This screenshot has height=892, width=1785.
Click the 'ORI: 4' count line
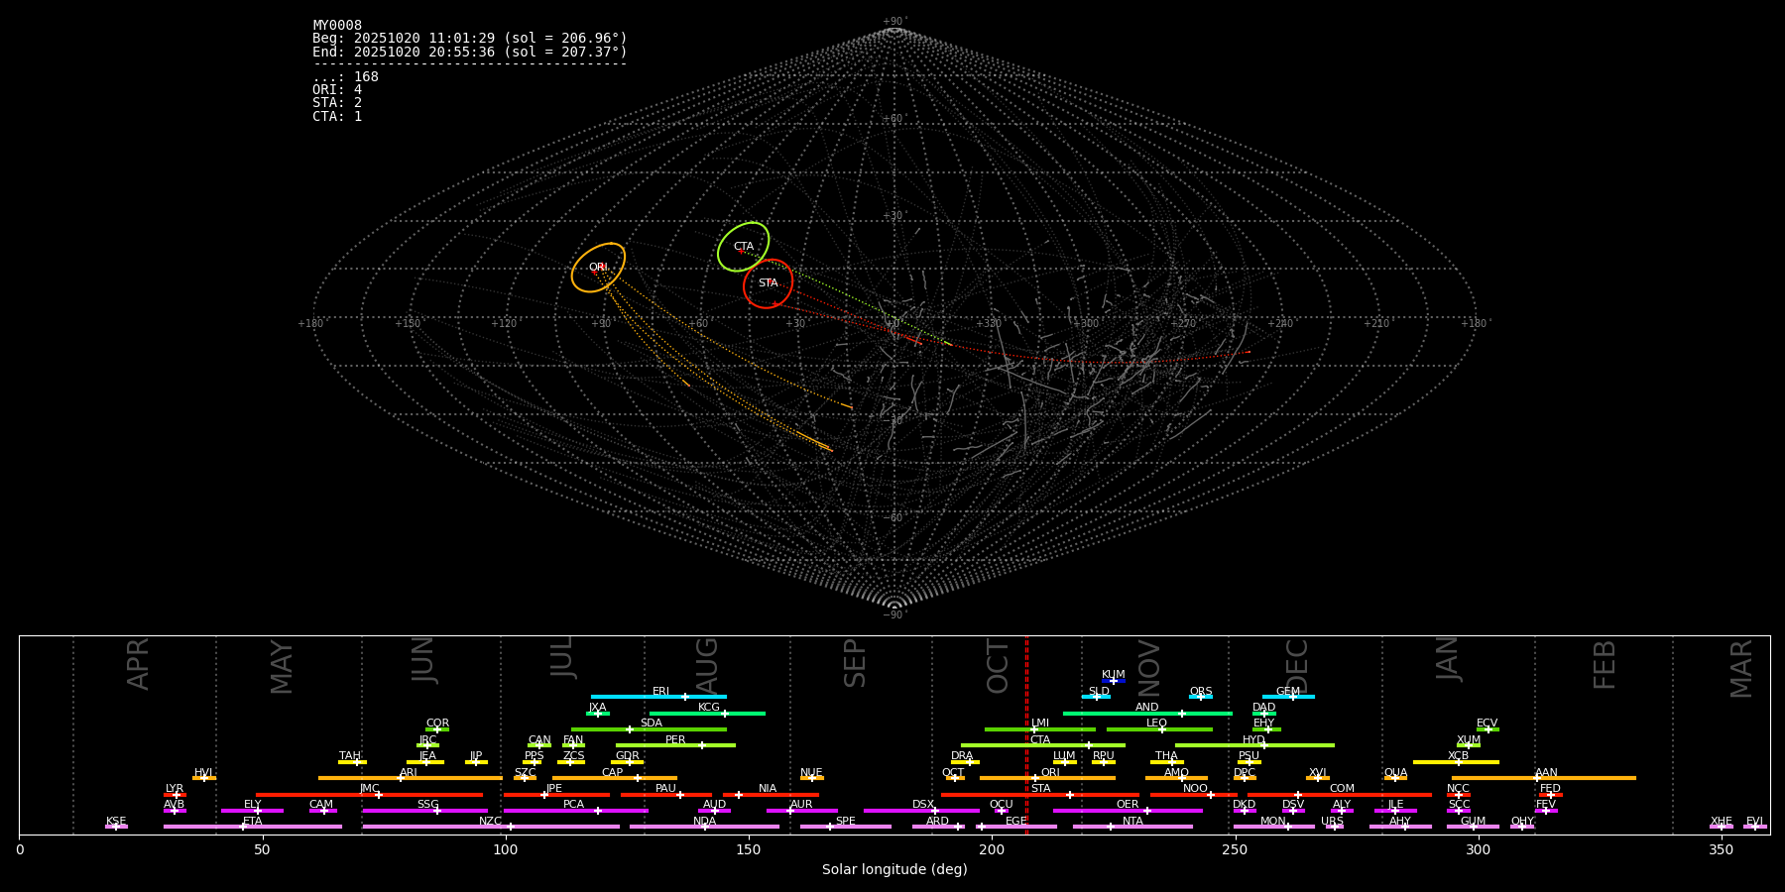click(x=337, y=90)
